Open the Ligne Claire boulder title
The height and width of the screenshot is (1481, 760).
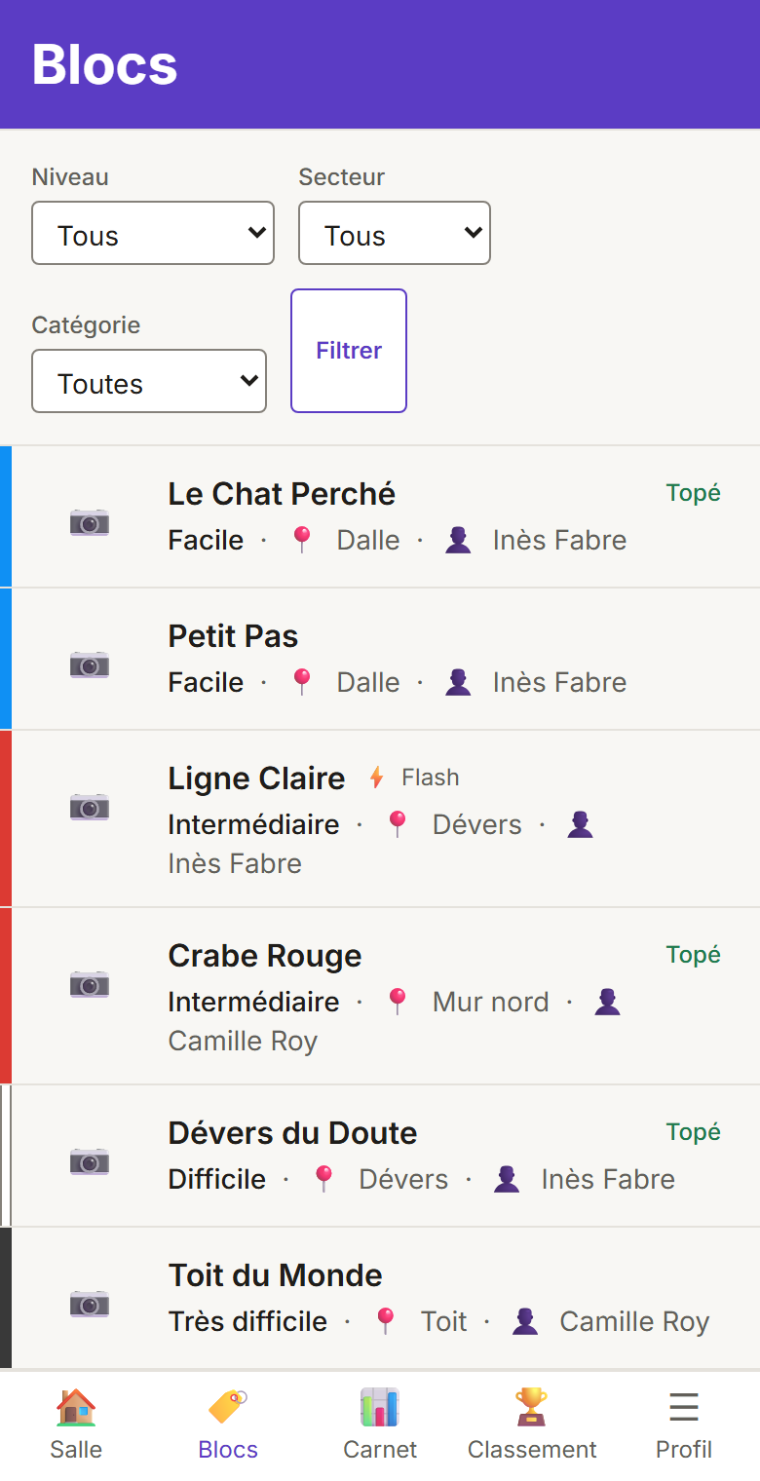tap(256, 778)
